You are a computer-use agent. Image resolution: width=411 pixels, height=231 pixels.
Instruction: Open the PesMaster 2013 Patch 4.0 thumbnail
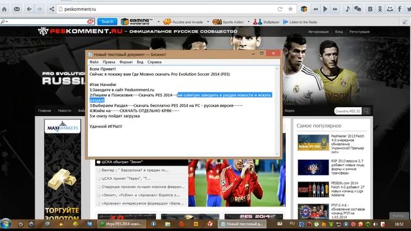click(x=313, y=142)
